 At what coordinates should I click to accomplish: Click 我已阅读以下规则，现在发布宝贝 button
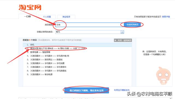click(87, 91)
